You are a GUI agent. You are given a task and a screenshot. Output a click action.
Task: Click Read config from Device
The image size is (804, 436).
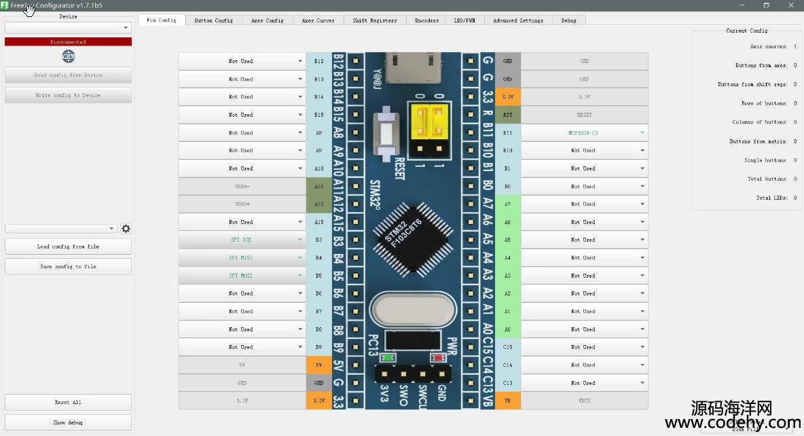[68, 75]
